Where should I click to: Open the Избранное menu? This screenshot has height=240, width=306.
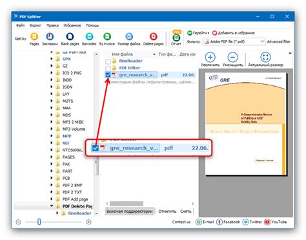point(72,25)
